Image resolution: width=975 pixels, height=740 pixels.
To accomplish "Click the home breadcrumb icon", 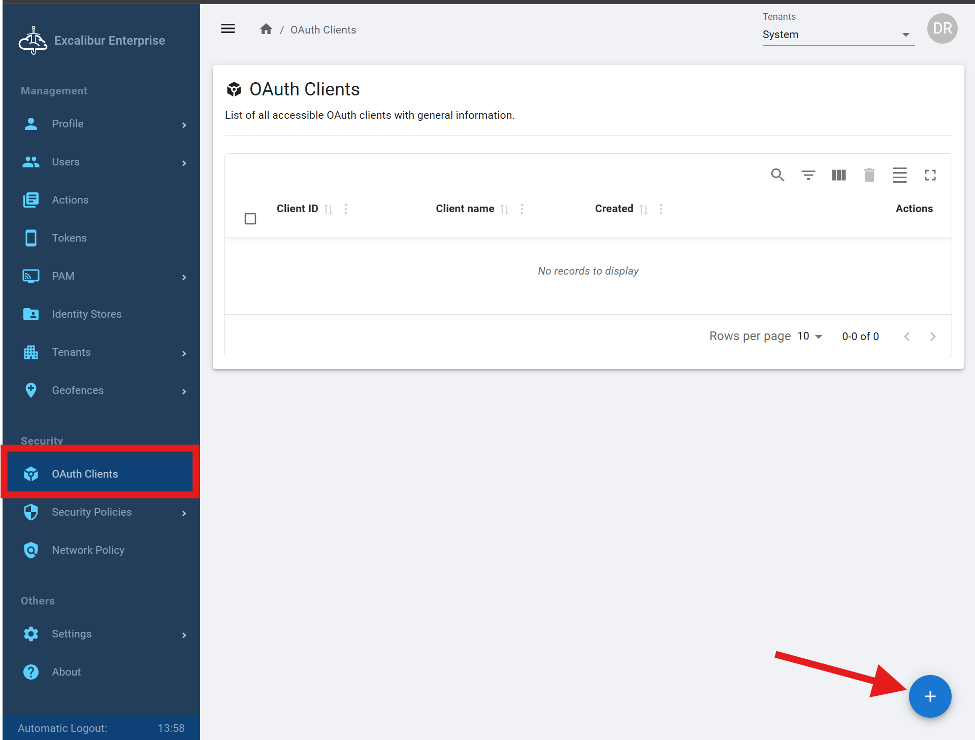I will (266, 29).
